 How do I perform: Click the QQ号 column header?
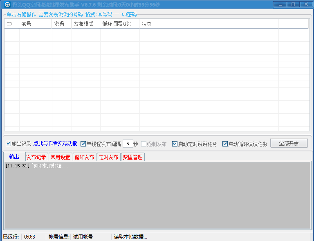coord(36,24)
